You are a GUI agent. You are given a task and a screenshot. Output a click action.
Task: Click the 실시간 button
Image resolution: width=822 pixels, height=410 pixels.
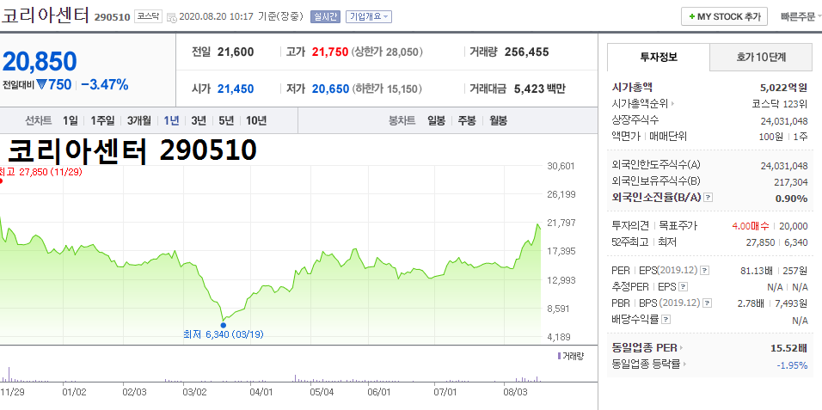tap(324, 17)
